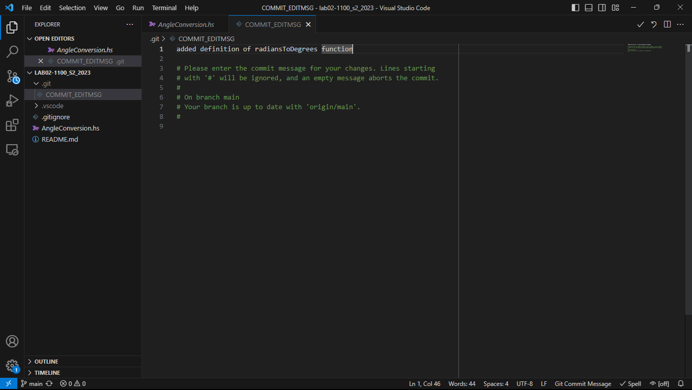Open Explorer more actions ellipsis
692x390 pixels.
click(130, 24)
